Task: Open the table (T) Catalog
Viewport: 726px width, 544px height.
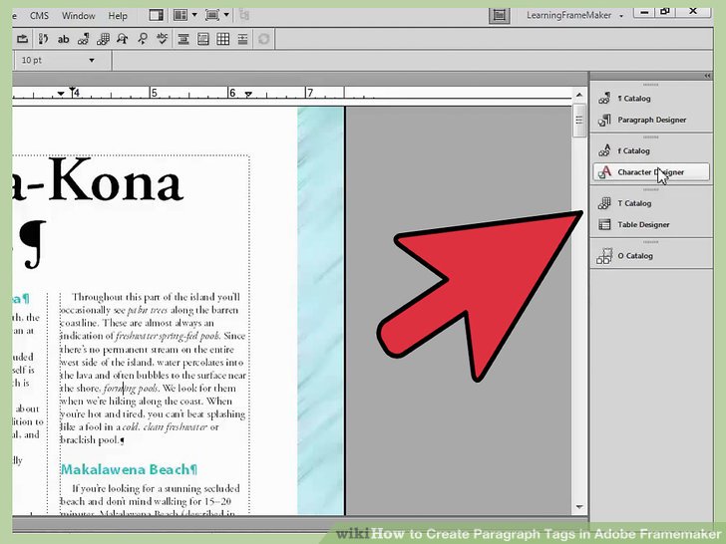Action: [634, 203]
